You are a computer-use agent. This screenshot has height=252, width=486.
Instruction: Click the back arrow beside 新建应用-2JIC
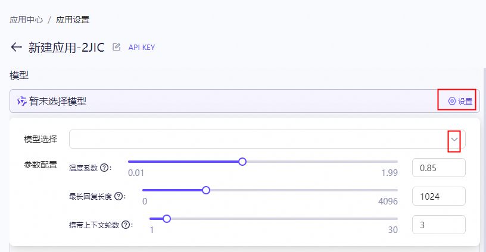(x=16, y=48)
